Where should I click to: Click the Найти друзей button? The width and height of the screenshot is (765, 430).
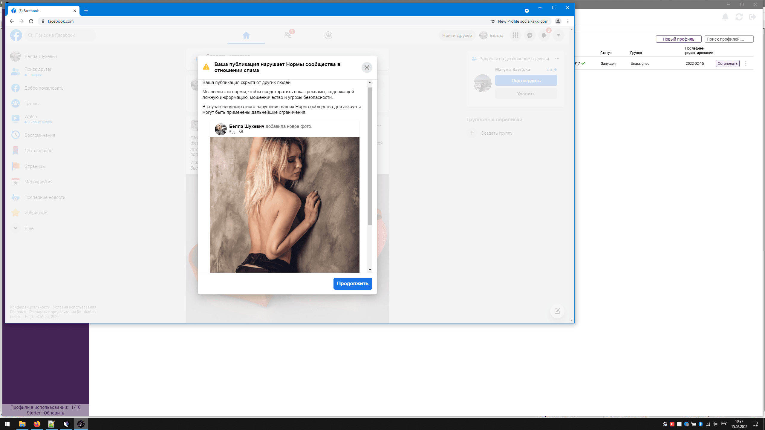click(x=457, y=35)
